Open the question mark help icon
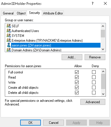The width and height of the screenshot is (111, 127). [93, 4]
